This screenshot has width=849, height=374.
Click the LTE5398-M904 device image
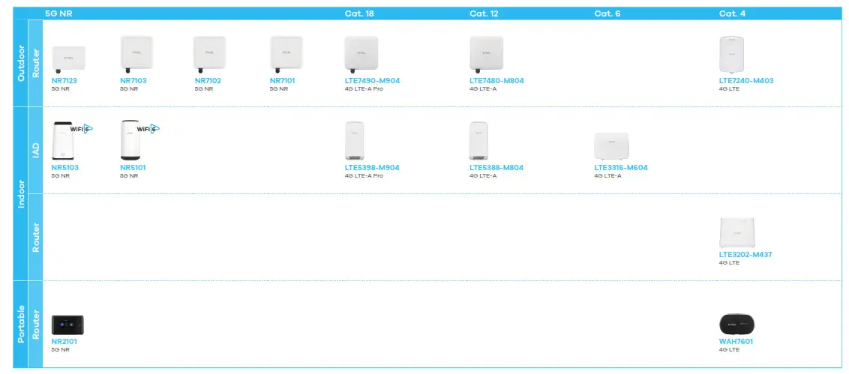[355, 141]
